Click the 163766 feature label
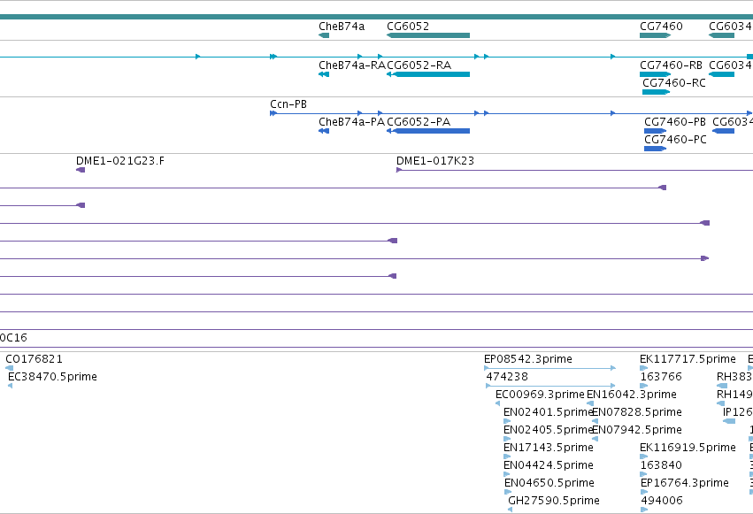Screen dimensions: 753x514 (x=661, y=377)
